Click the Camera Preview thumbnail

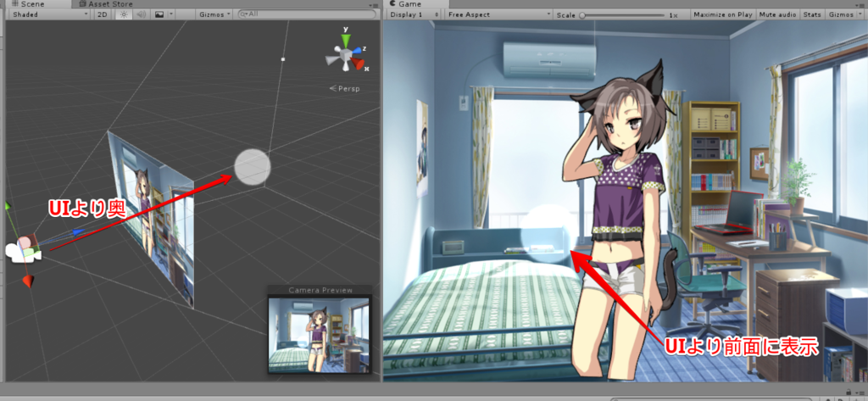(319, 335)
